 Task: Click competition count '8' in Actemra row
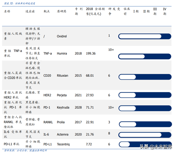(109, 133)
